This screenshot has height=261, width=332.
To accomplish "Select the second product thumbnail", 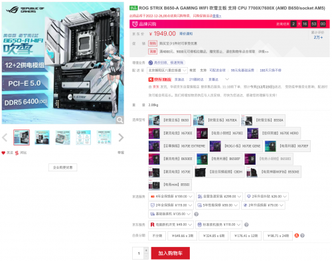I will (x=42, y=137).
